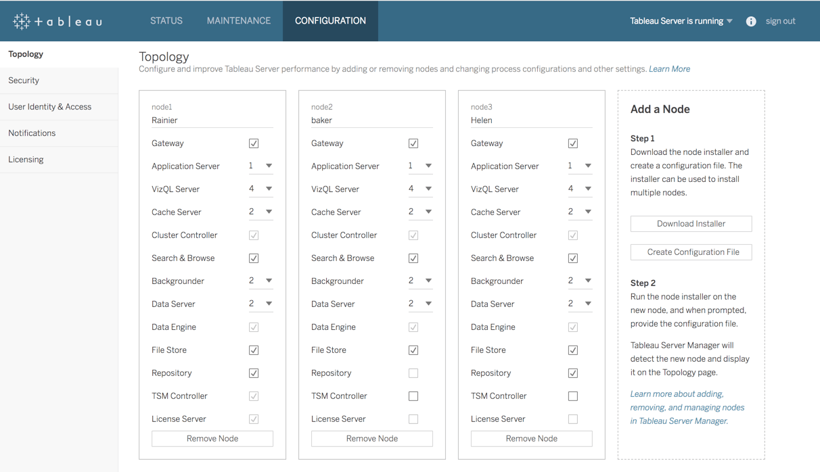Click Data Engine checkbox on node2
This screenshot has width=820, height=472.
(x=413, y=327)
